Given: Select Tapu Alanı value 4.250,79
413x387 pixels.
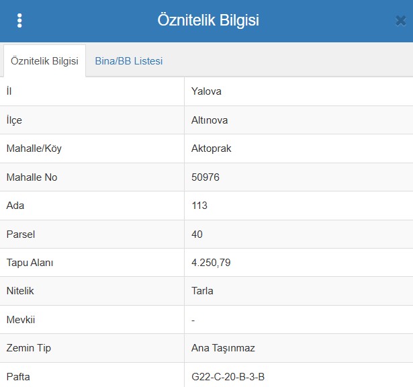Looking at the screenshot, I should pos(211,263).
